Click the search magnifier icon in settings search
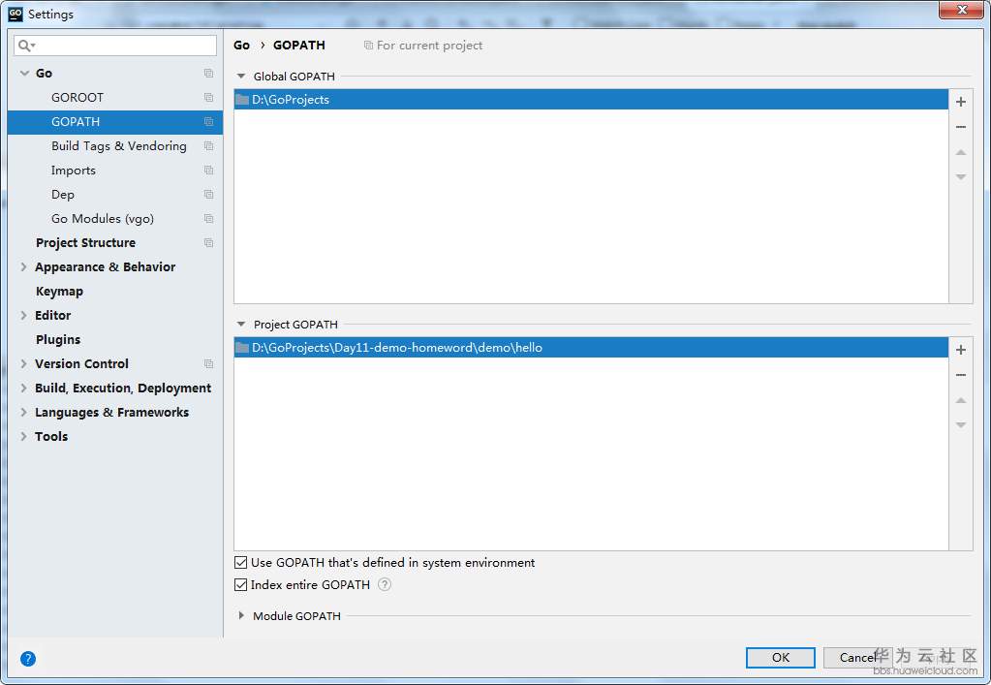 tap(26, 46)
